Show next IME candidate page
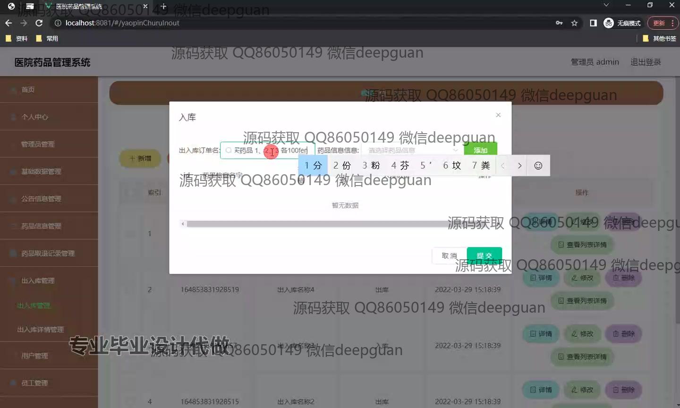 click(519, 166)
